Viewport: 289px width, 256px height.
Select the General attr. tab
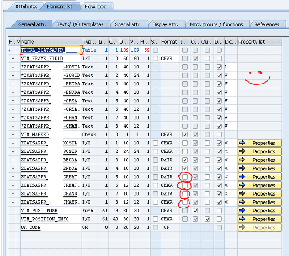[32, 24]
